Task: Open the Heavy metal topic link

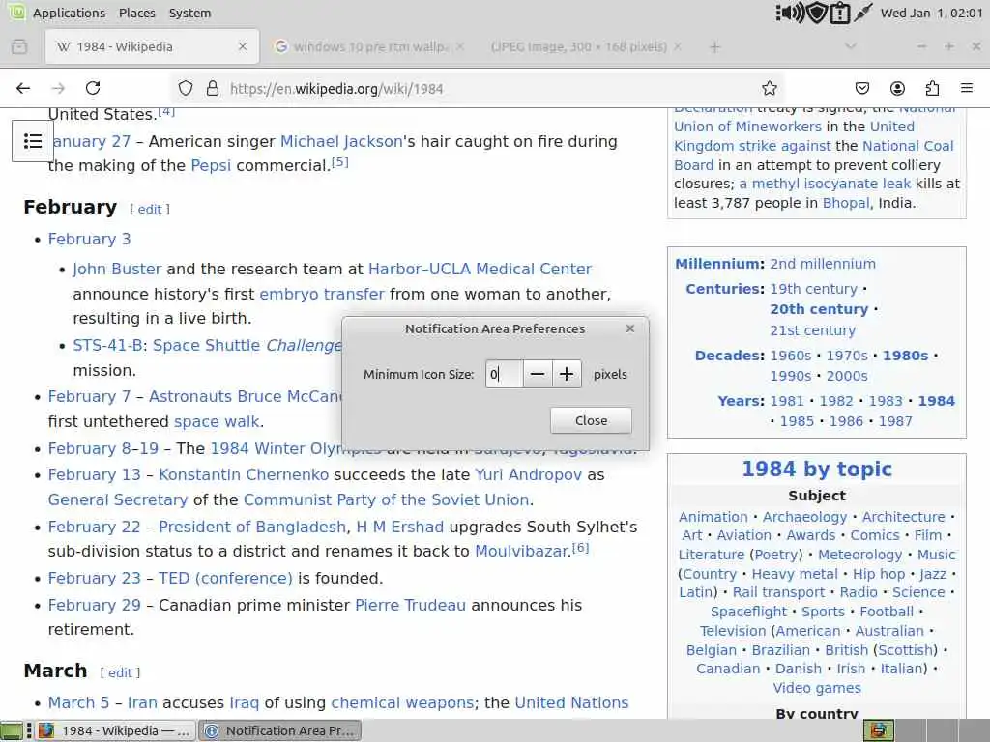Action: 795,574
